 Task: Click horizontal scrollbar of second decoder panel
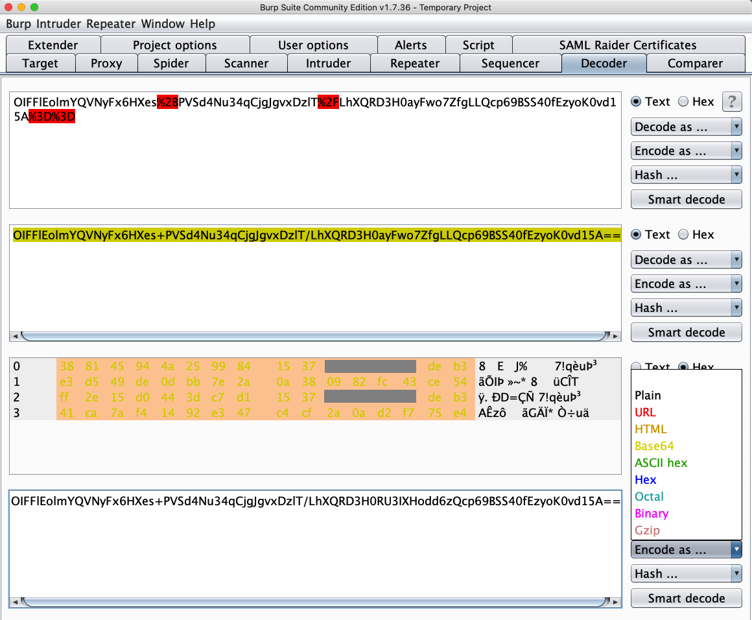pyautogui.click(x=315, y=336)
